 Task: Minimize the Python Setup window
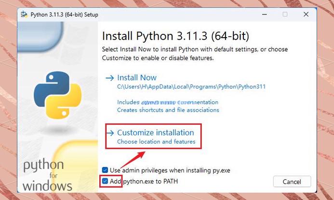point(264,14)
